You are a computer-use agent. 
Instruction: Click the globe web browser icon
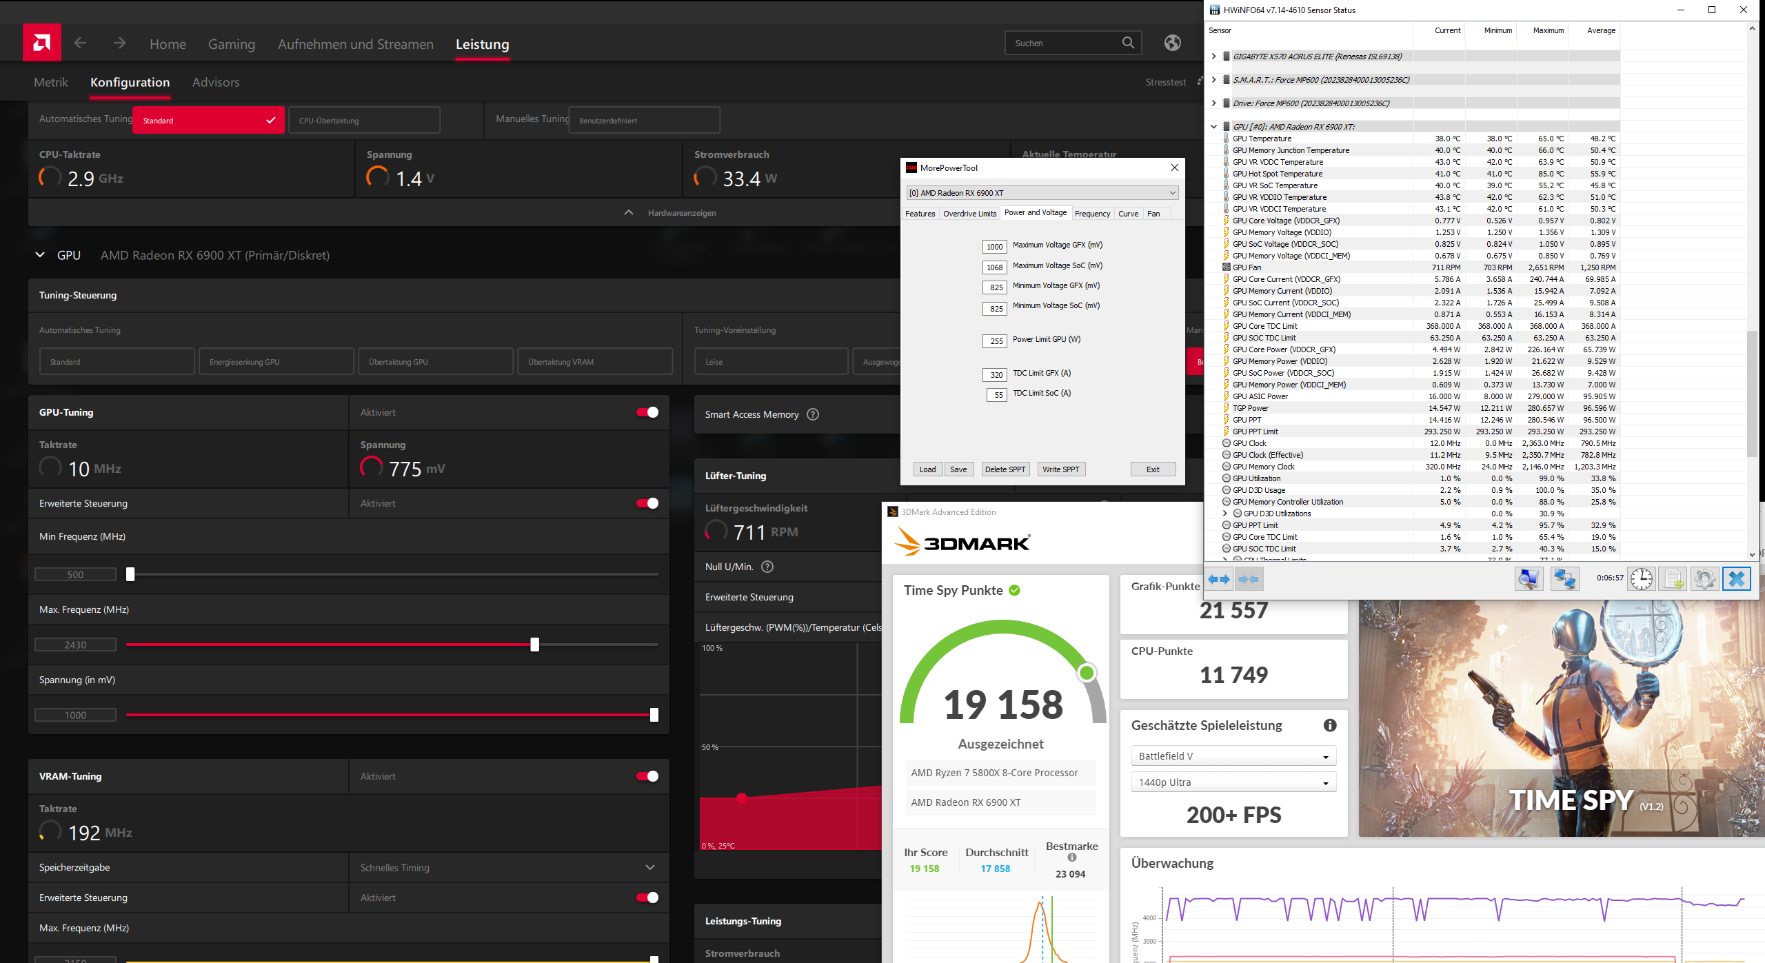pos(1172,43)
